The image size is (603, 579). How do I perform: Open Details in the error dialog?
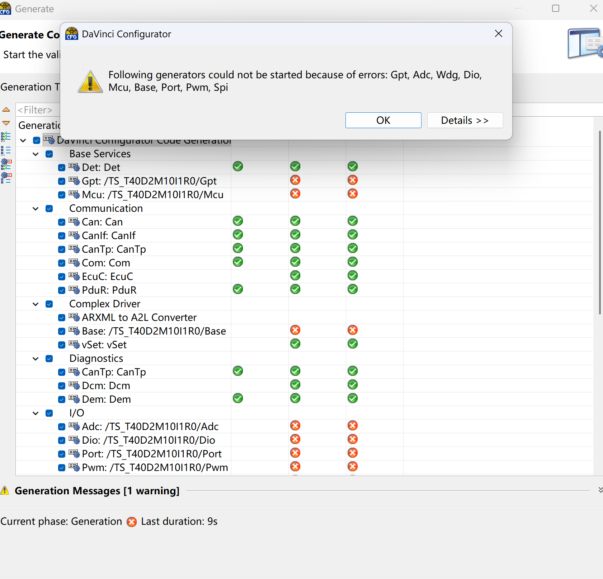[465, 120]
